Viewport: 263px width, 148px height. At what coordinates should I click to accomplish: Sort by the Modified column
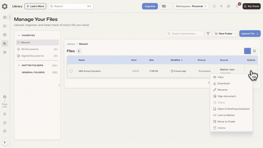[x=176, y=60]
